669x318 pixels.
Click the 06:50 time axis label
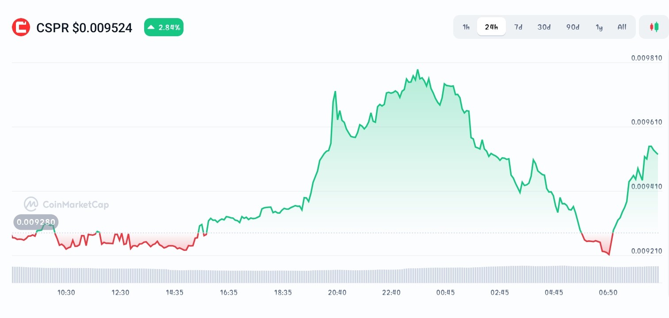tap(608, 292)
